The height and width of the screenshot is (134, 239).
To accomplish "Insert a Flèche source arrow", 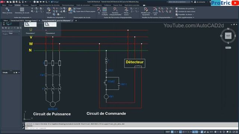I will pyautogui.click(x=126, y=12).
